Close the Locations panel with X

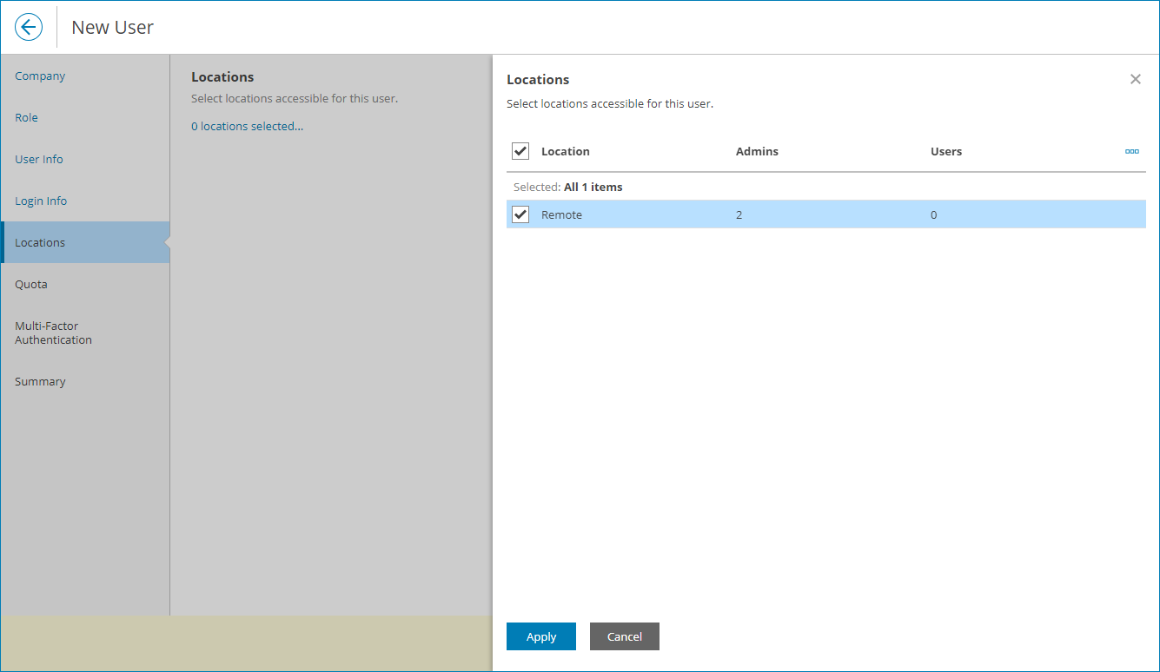coord(1135,79)
